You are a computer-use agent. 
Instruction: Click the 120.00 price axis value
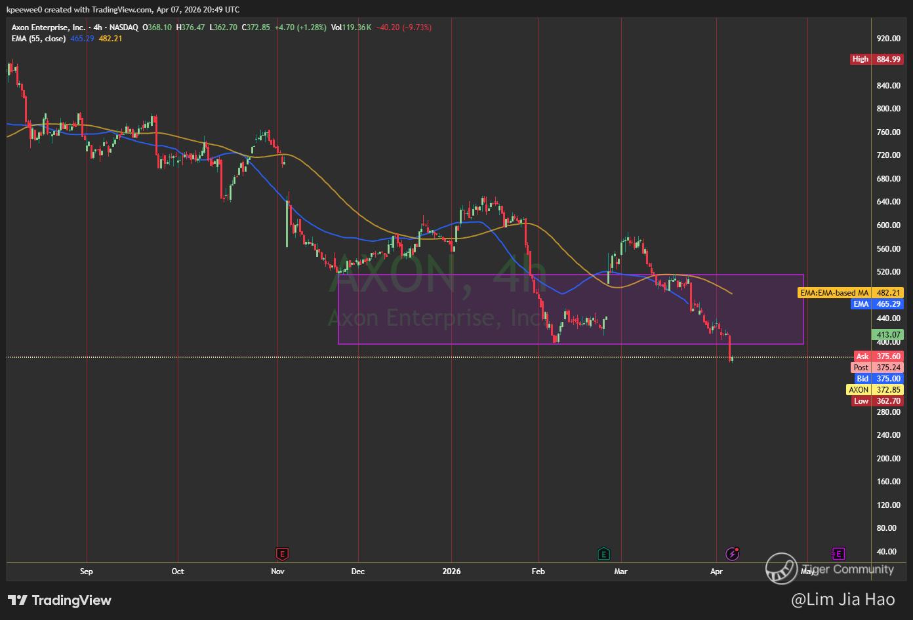(889, 505)
